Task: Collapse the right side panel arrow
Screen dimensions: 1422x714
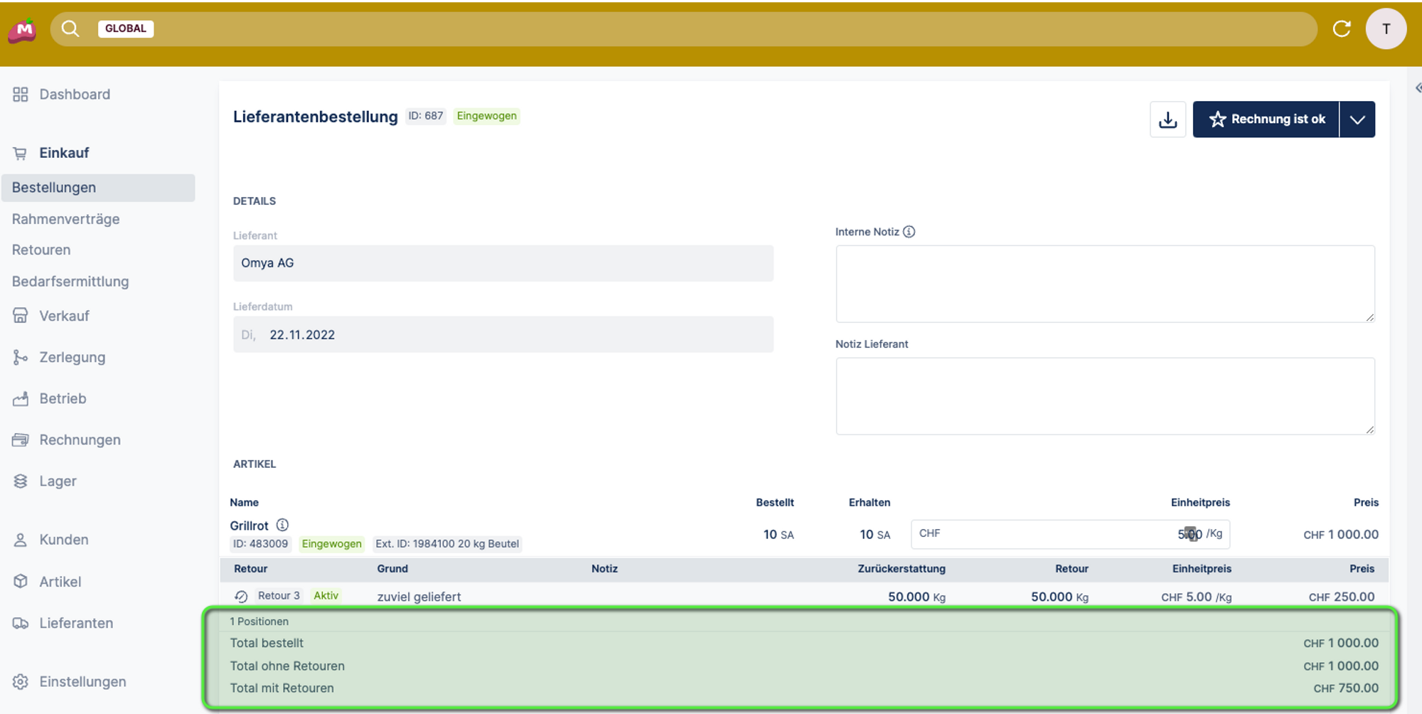Action: 1418,88
